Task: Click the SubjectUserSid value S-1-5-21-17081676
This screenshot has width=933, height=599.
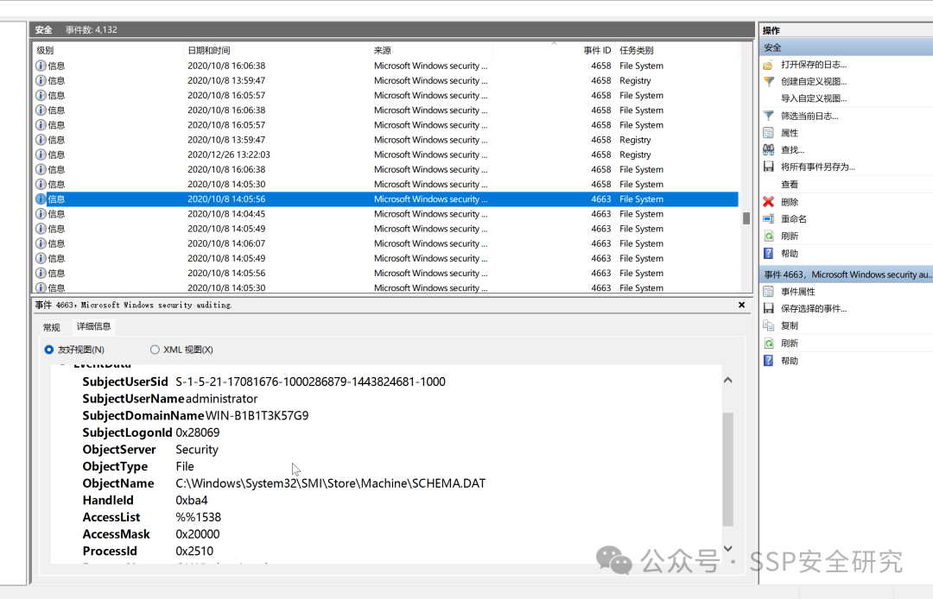Action: point(310,381)
